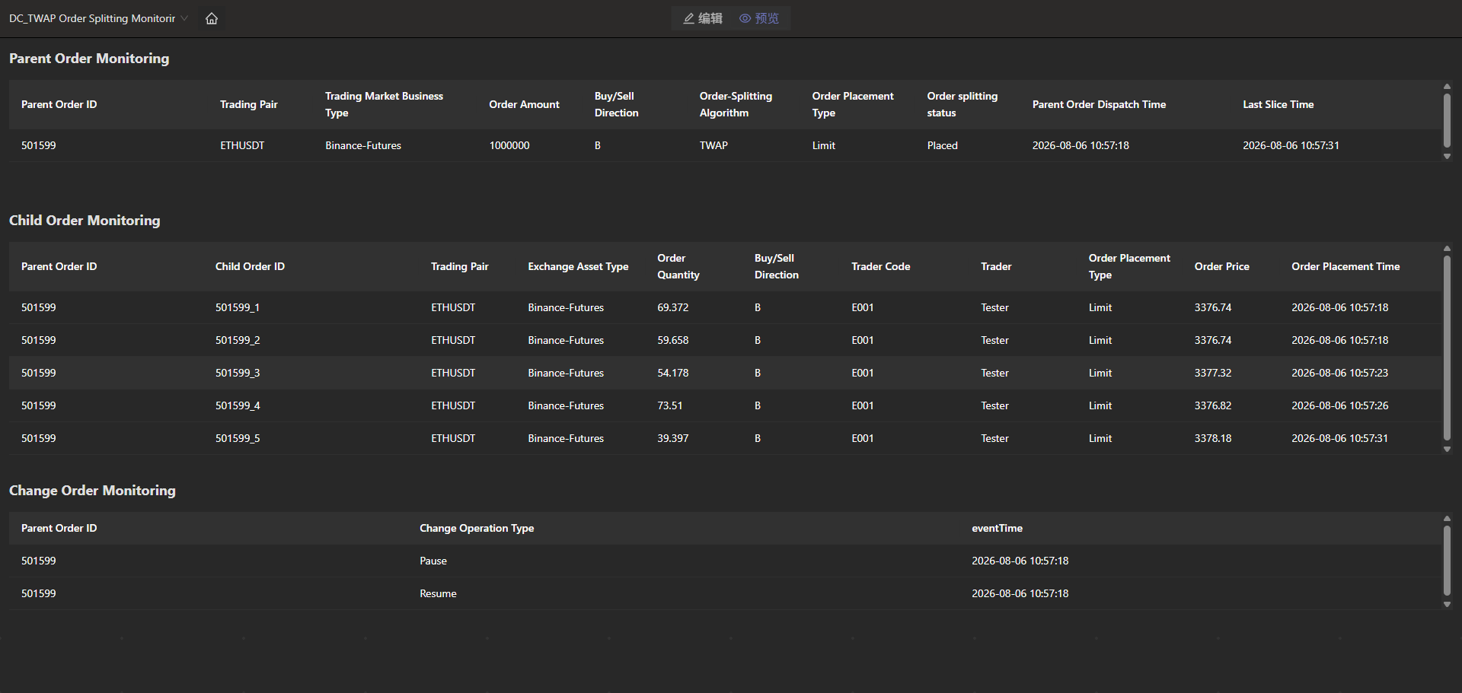Click the order quantity 54.178
This screenshot has height=693, width=1462.
672,373
